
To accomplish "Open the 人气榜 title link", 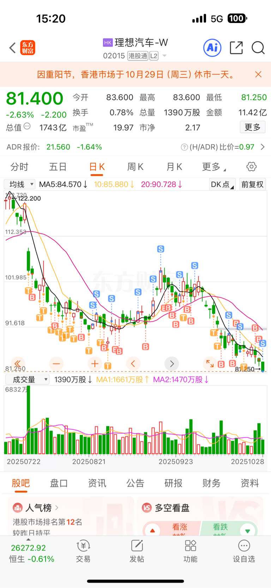I will [x=38, y=508].
